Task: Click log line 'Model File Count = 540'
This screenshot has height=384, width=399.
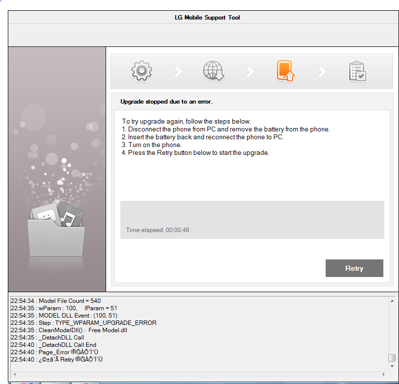Action: pyautogui.click(x=56, y=301)
